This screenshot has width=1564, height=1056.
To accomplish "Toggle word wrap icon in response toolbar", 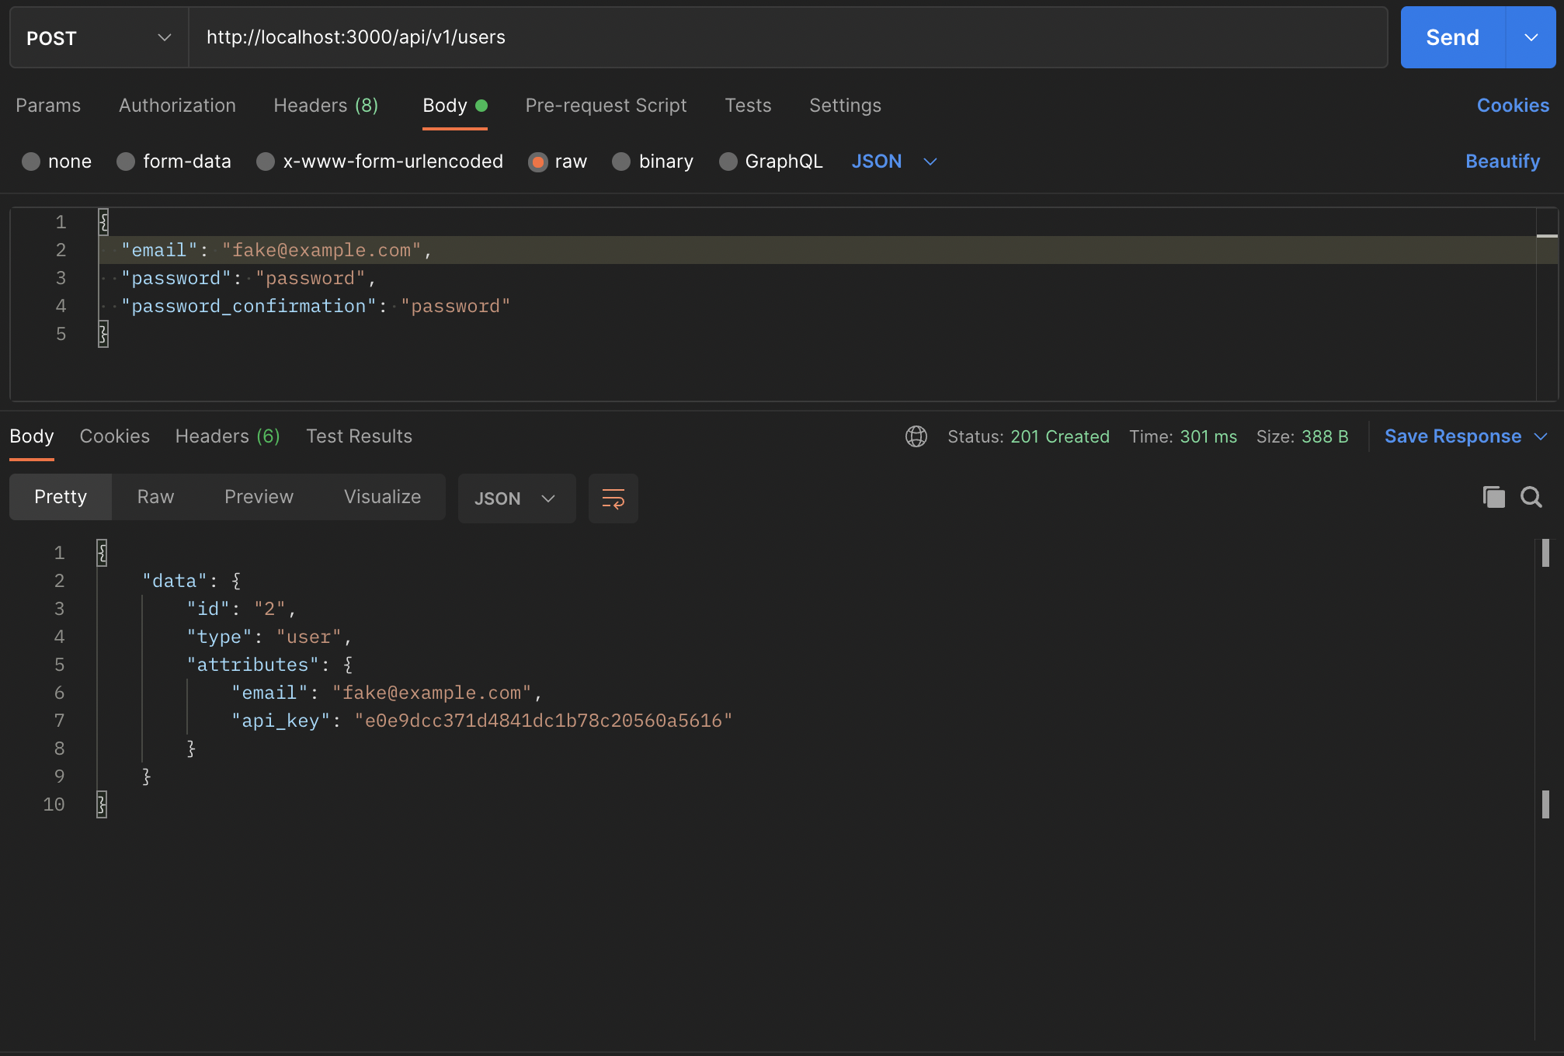I will [613, 498].
